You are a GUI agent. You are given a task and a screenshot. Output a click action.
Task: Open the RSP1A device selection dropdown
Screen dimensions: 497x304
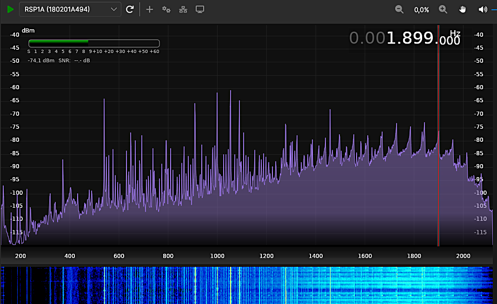(x=70, y=9)
